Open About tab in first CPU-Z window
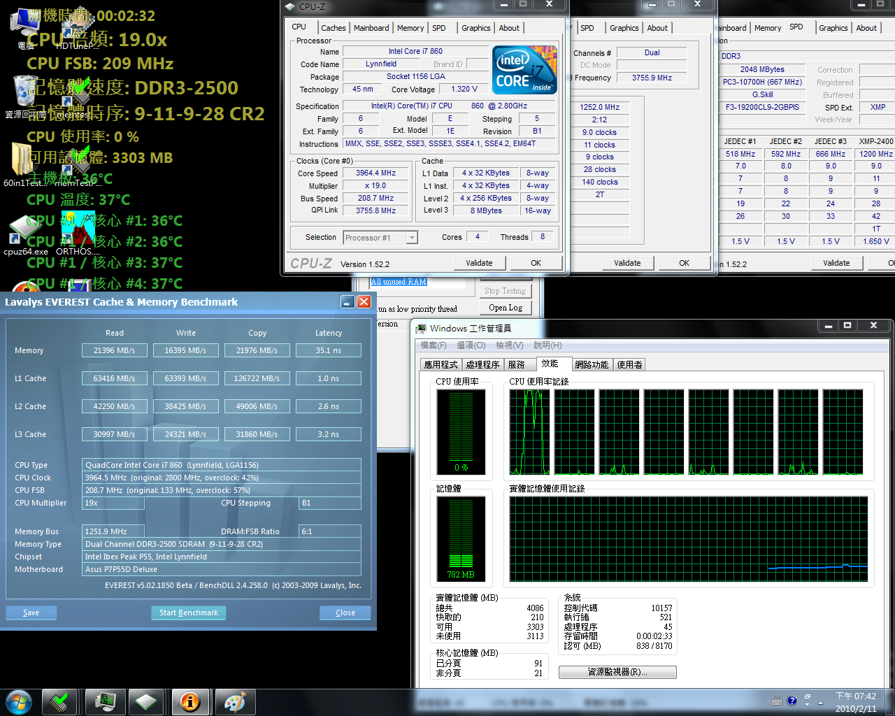The width and height of the screenshot is (895, 716). [509, 28]
